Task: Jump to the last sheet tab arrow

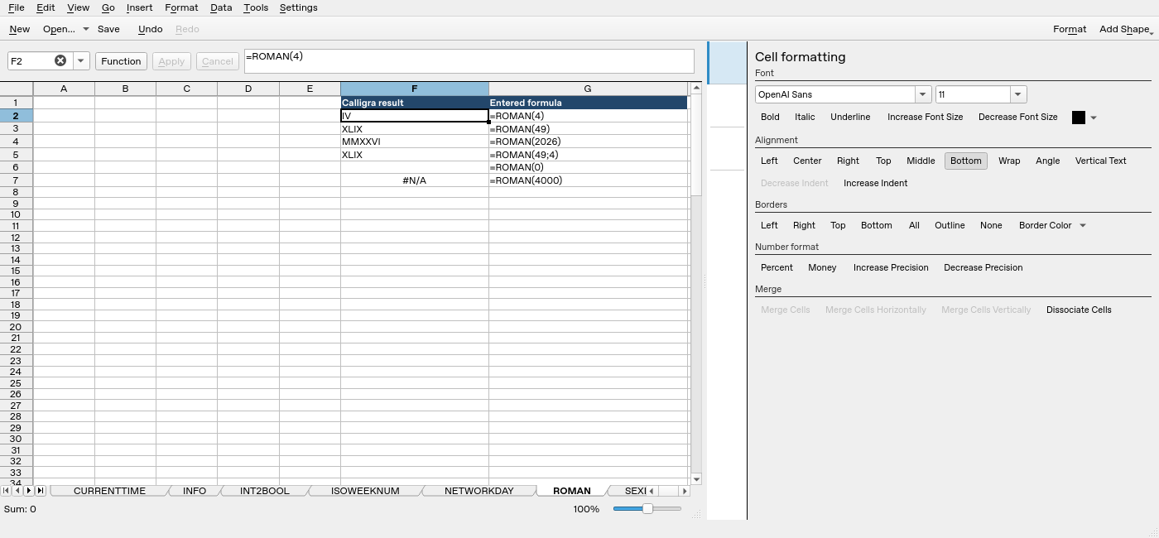Action: click(40, 491)
